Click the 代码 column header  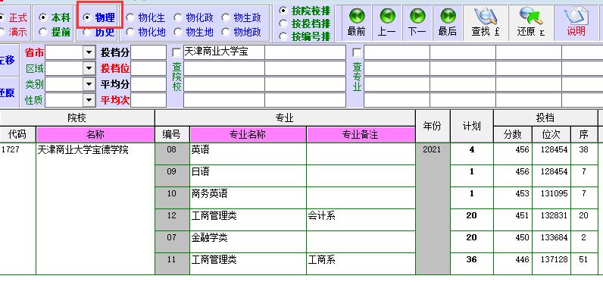coord(17,134)
